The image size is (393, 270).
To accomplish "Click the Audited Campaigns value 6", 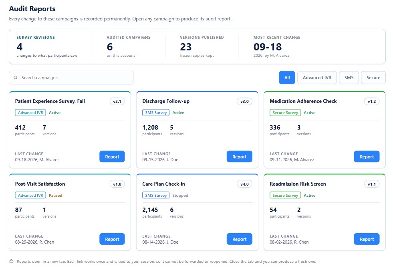I will tap(109, 47).
